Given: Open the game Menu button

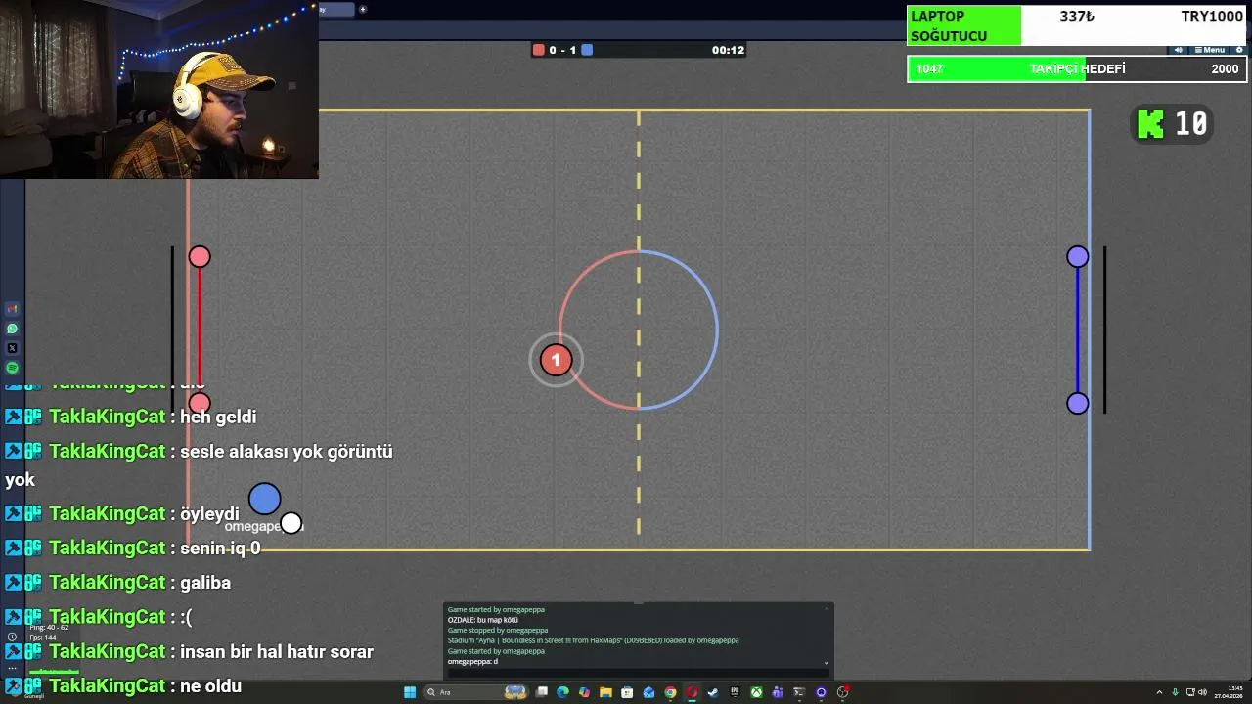Looking at the screenshot, I should coord(1210,50).
